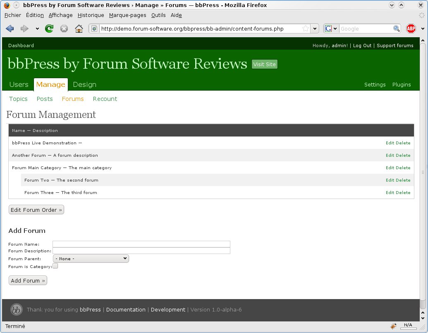The image size is (428, 333).
Task: Click the Forum Name input field
Action: (141, 244)
